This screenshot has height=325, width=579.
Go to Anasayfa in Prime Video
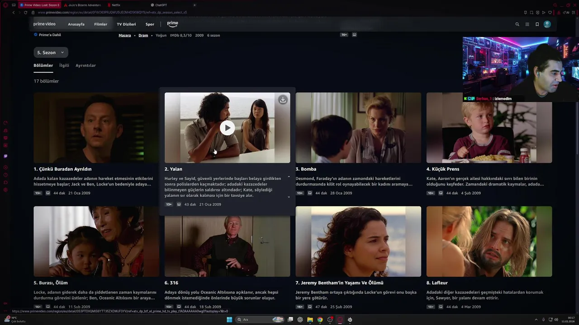[x=76, y=24]
